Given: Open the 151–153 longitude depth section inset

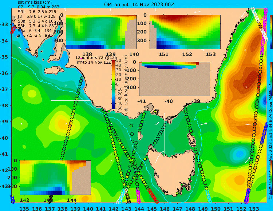Looking at the screenshot, I should [x=185, y=32].
